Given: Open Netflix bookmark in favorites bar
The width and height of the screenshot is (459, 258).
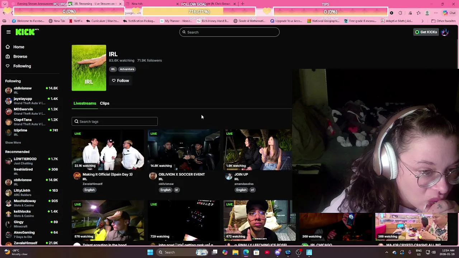Looking at the screenshot, I should (x=75, y=21).
